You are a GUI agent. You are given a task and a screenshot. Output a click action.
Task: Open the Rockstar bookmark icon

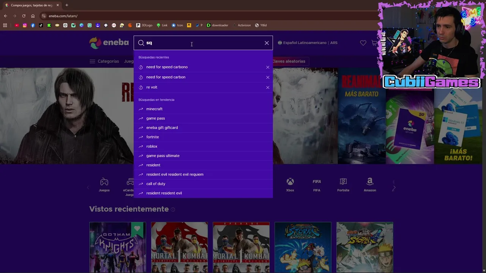coord(189,25)
